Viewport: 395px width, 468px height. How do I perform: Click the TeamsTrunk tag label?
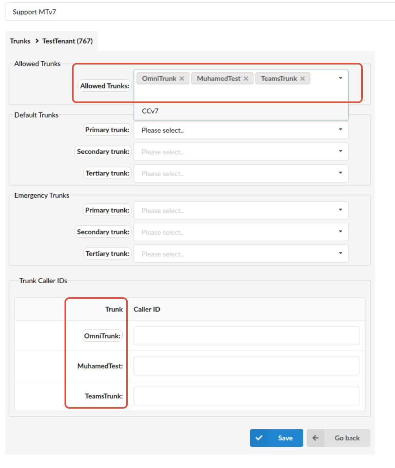[x=279, y=79]
